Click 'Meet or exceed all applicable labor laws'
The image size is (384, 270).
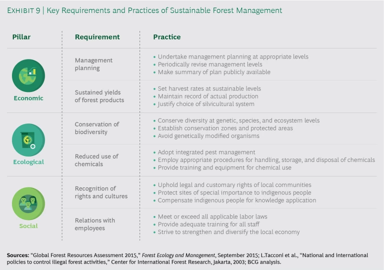(x=212, y=216)
